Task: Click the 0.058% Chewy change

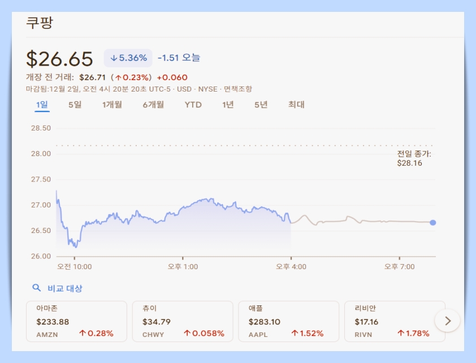Action: [x=204, y=334]
